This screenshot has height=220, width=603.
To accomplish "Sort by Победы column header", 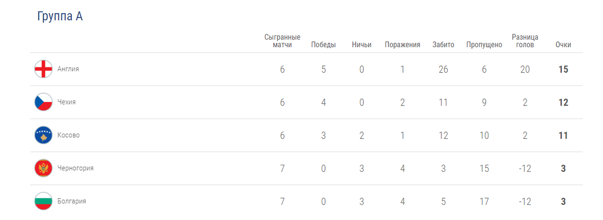I will pyautogui.click(x=324, y=45).
